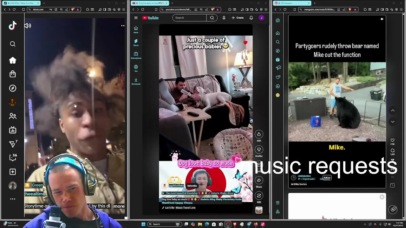Open Instagram More hamburger menu at bottom
Screen dimensions: 406x228
point(278,203)
